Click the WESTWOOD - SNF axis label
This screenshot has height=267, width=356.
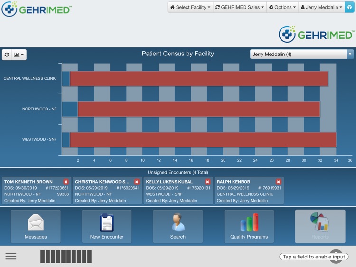[x=39, y=139]
